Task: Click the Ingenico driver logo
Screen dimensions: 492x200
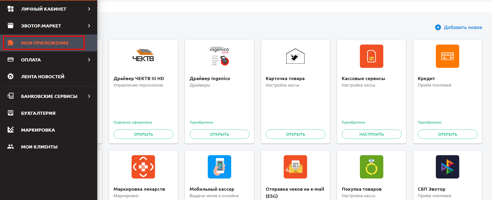Action: click(x=219, y=56)
